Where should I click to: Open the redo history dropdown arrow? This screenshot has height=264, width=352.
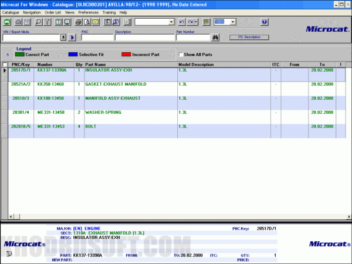[x=196, y=22]
